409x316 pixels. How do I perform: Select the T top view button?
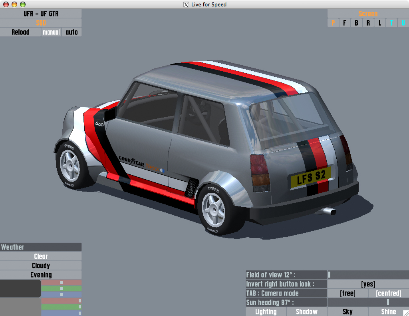click(391, 23)
